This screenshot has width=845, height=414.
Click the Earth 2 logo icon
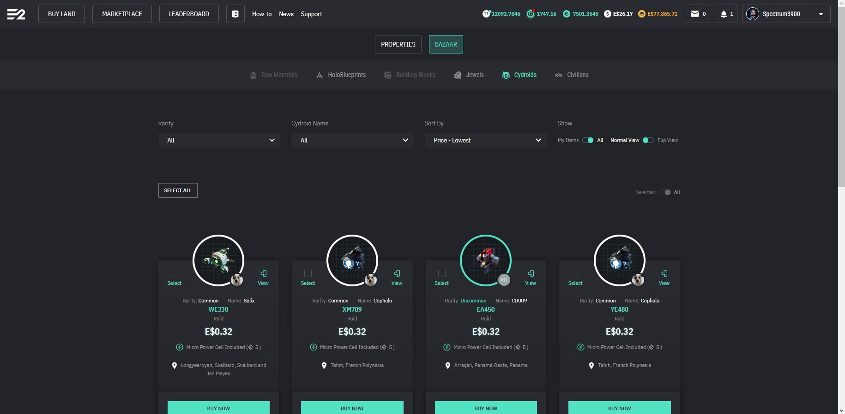tap(16, 14)
